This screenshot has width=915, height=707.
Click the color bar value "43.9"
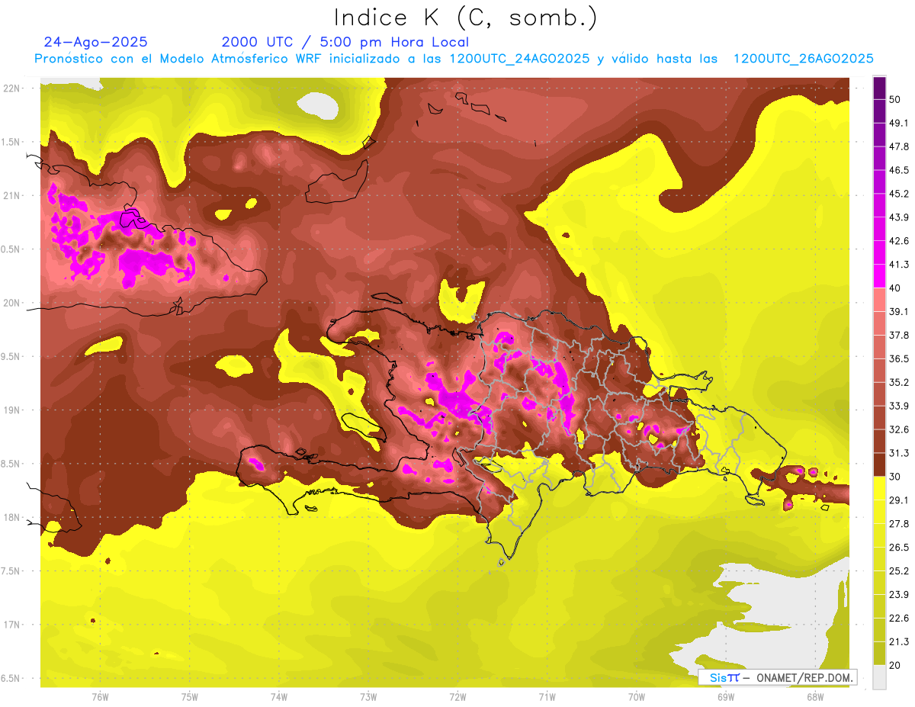[899, 217]
